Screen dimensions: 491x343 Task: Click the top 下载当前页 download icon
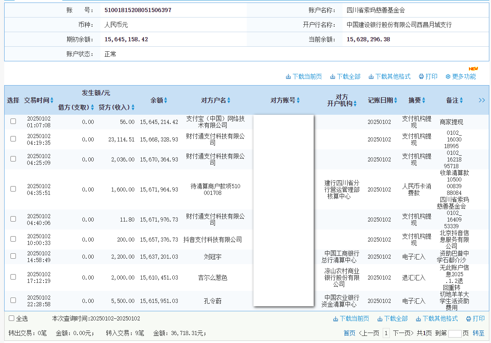click(x=288, y=77)
